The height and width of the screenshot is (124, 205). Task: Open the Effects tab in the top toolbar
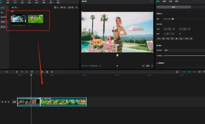click(x=29, y=2)
